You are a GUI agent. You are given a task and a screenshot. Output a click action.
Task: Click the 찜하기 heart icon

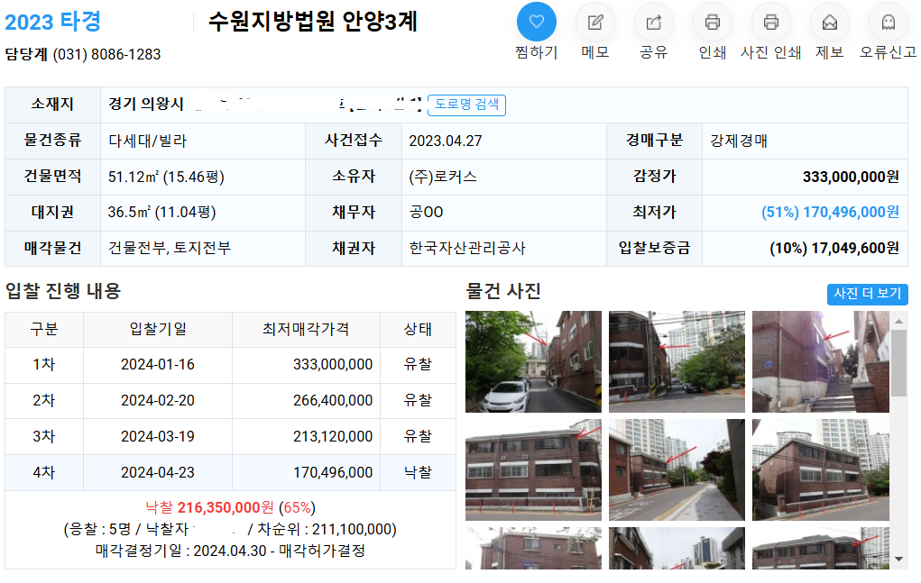(x=536, y=23)
